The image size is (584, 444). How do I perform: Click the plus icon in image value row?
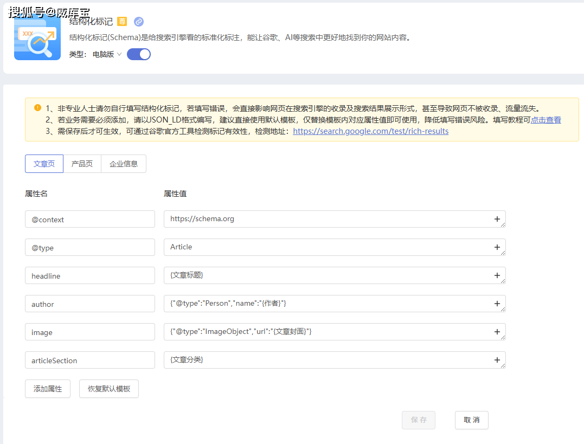coord(497,332)
